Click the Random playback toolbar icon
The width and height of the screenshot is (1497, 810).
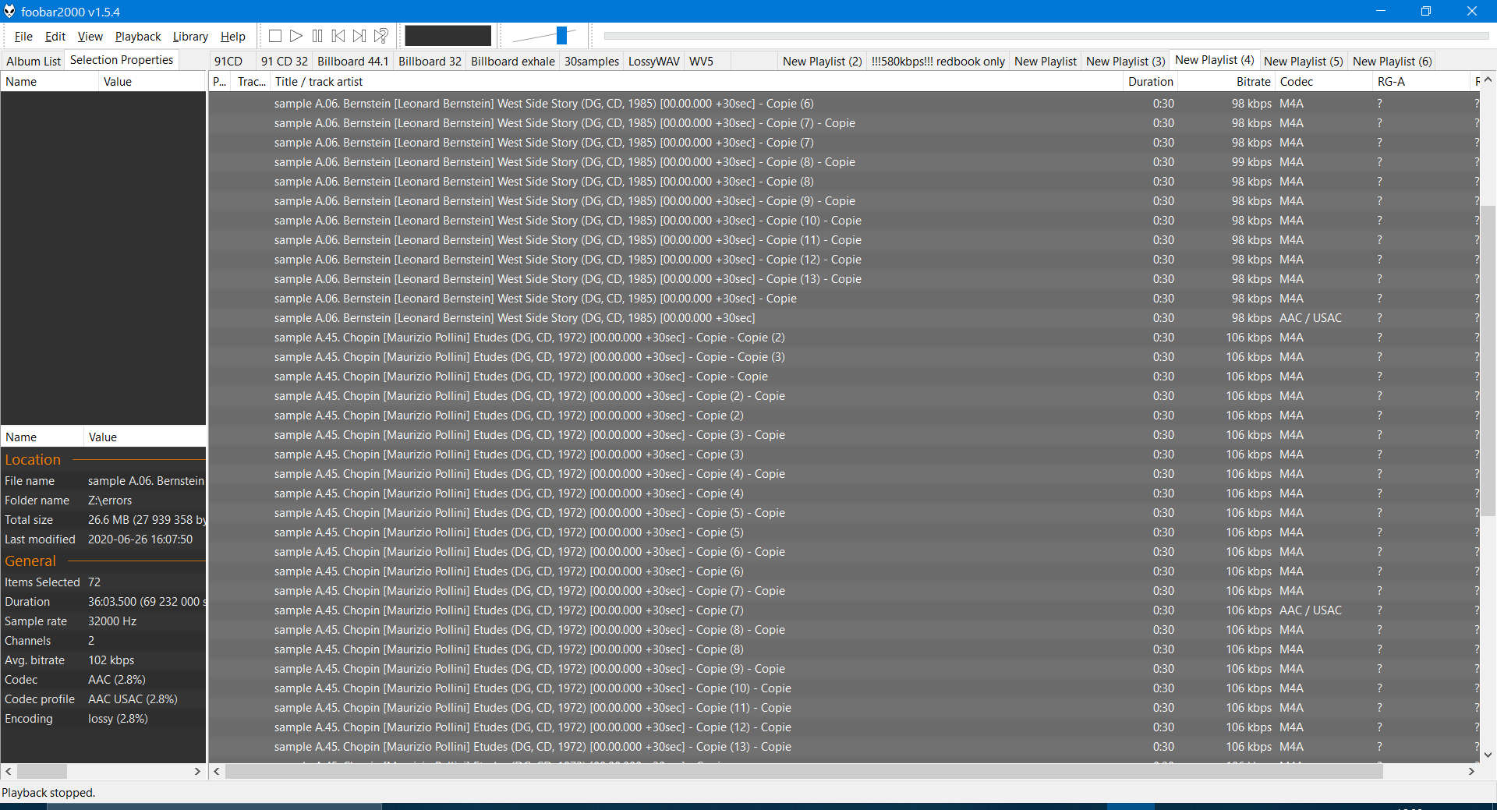(x=381, y=36)
